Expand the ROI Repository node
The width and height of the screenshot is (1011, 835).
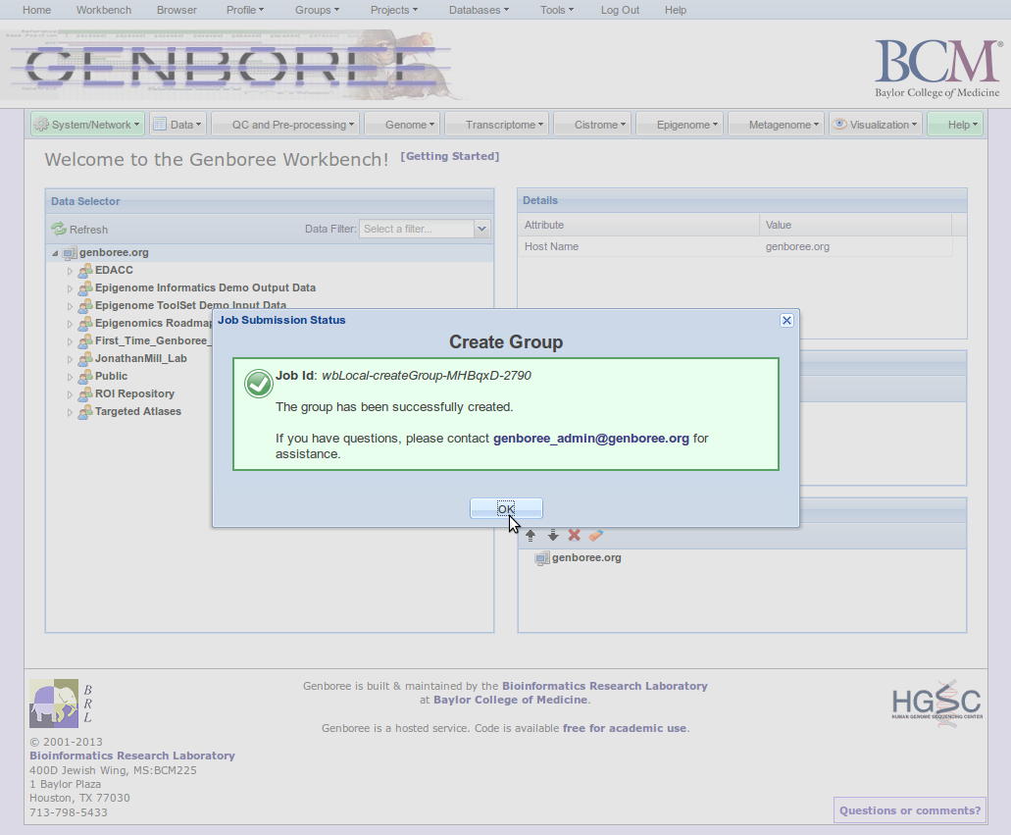click(70, 394)
